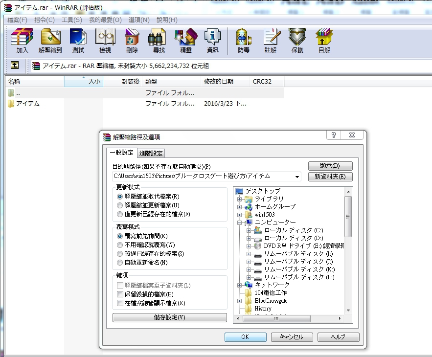The width and height of the screenshot is (432, 357).
Task: Expand the ネットワーク tree node
Action: click(x=239, y=285)
